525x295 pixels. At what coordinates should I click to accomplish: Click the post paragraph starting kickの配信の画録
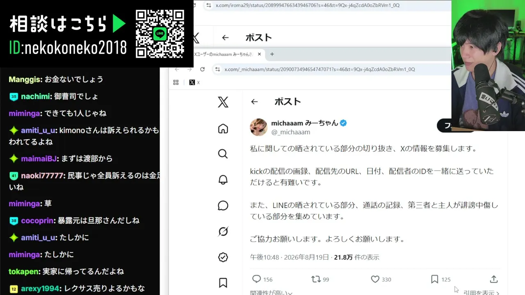[x=372, y=177]
